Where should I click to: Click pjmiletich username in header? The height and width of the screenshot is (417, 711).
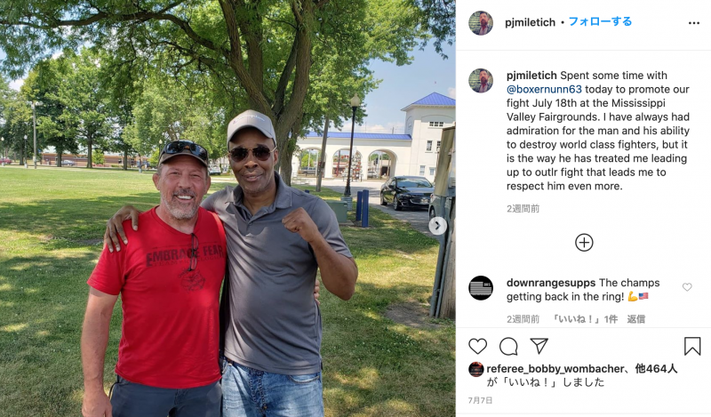(530, 22)
